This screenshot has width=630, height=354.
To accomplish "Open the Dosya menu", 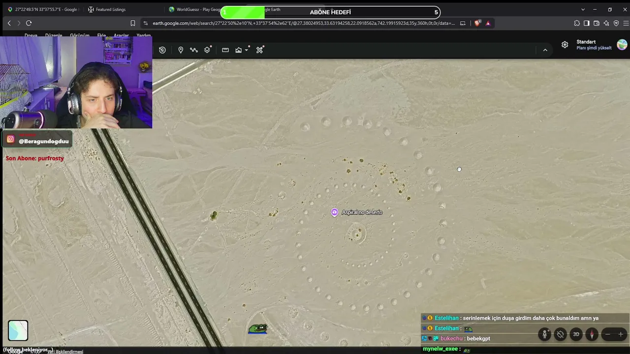I will 31,36.
